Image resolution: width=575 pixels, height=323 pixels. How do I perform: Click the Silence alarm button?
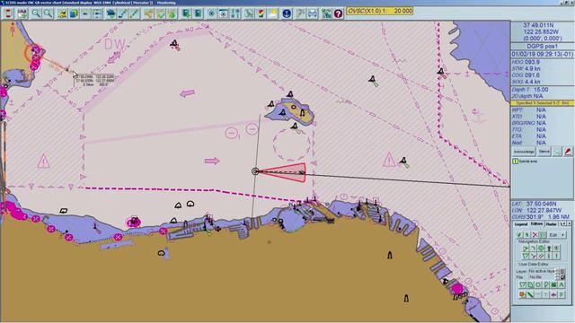click(x=544, y=152)
